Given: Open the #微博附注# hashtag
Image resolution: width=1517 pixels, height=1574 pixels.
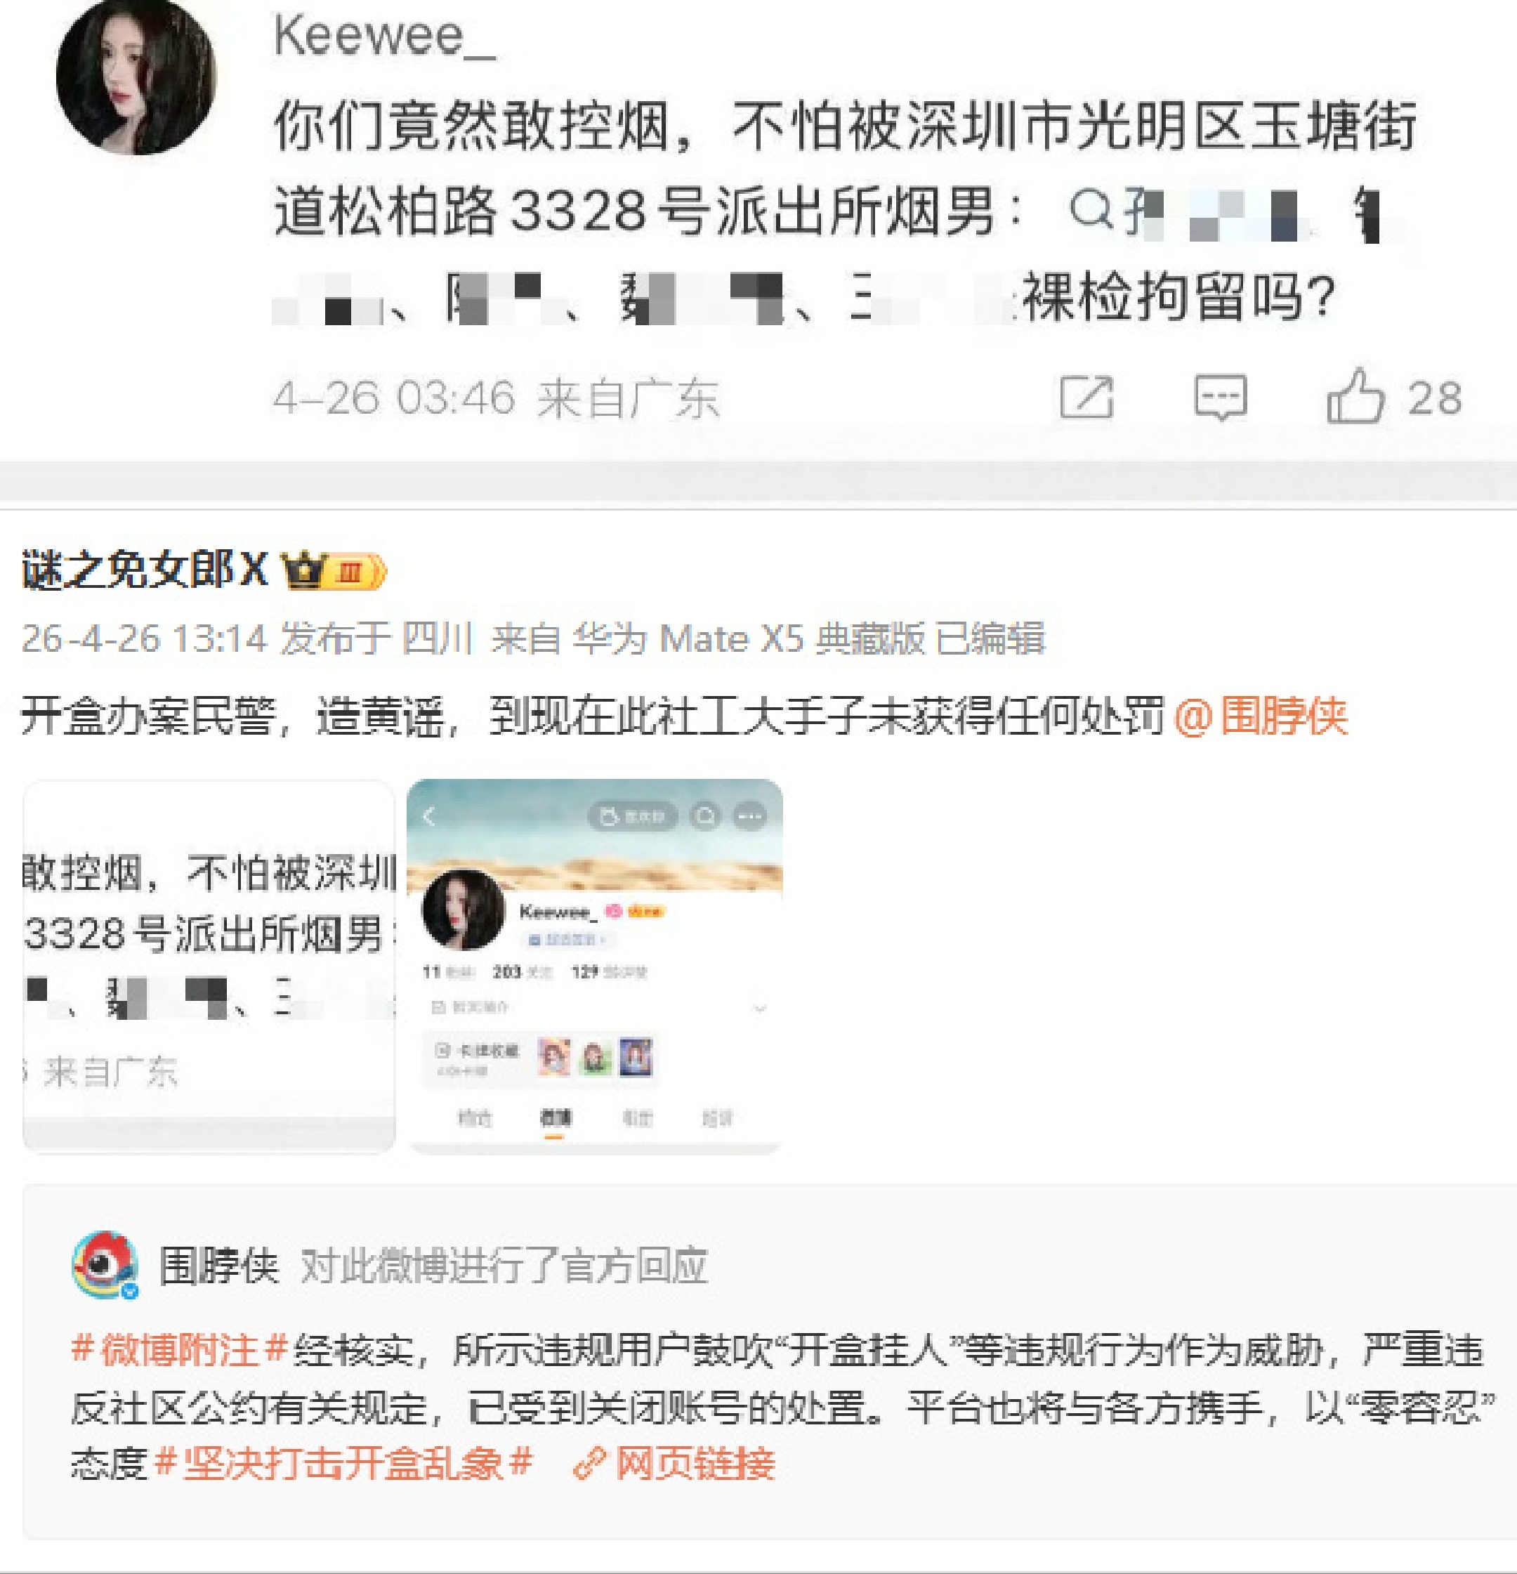Looking at the screenshot, I should point(179,1350).
